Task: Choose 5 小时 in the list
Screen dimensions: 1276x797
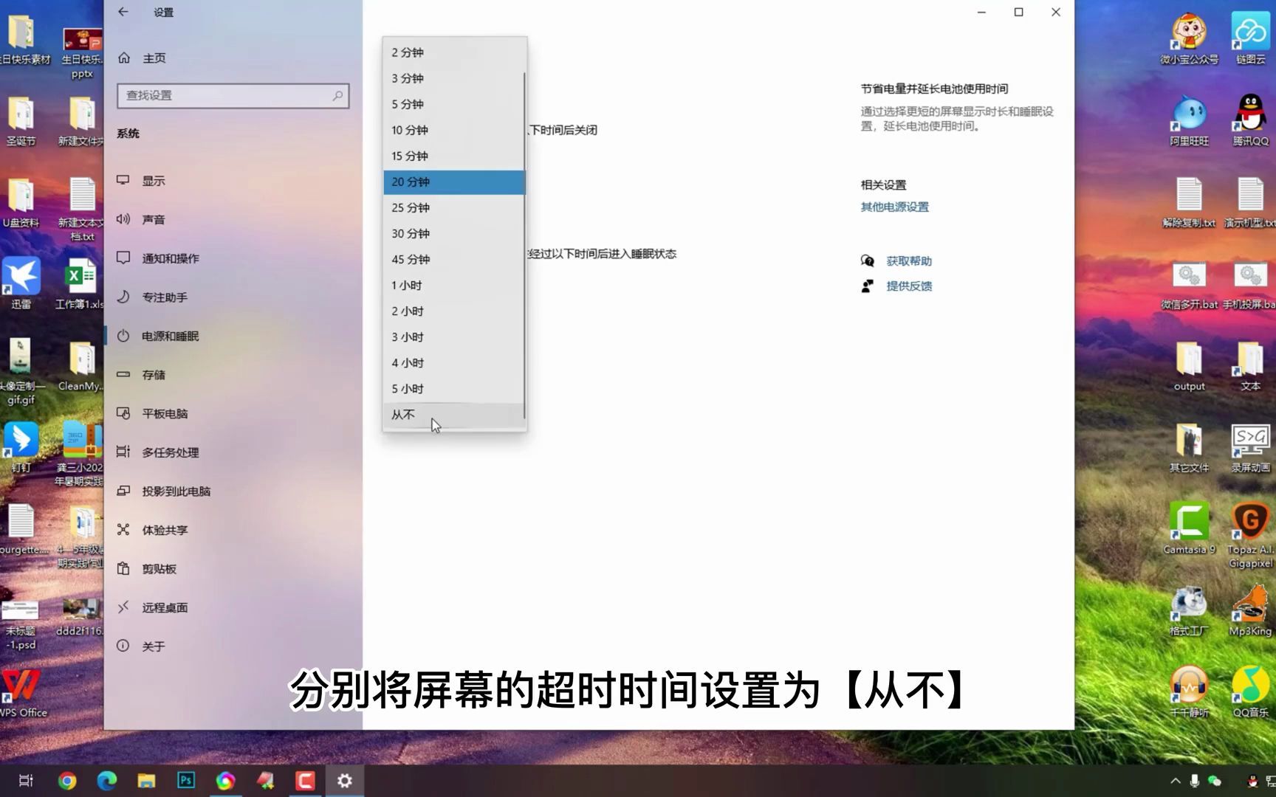Action: click(453, 388)
